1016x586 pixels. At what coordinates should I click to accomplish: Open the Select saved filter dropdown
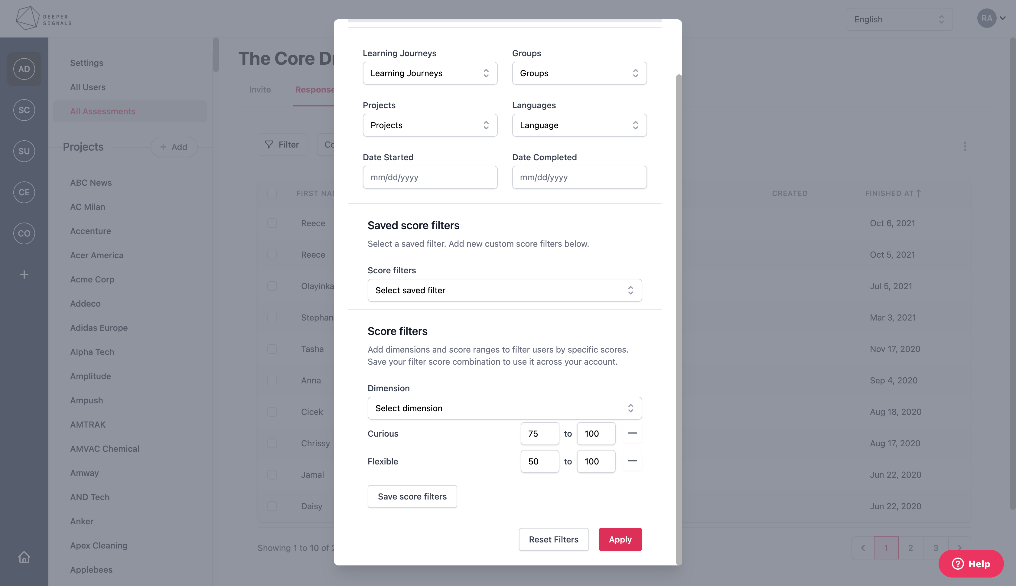pyautogui.click(x=505, y=290)
